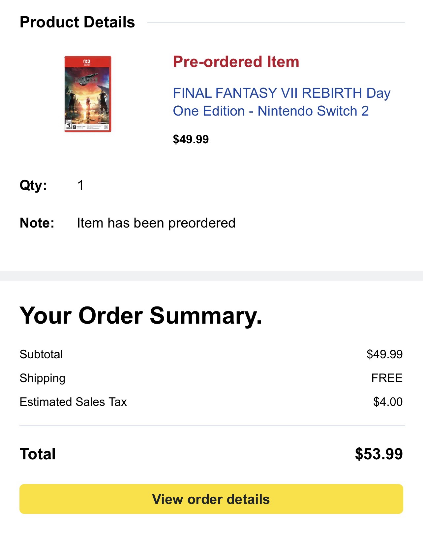Click the Estimated Sales Tax label
This screenshot has height=533, width=423.
[x=73, y=402]
